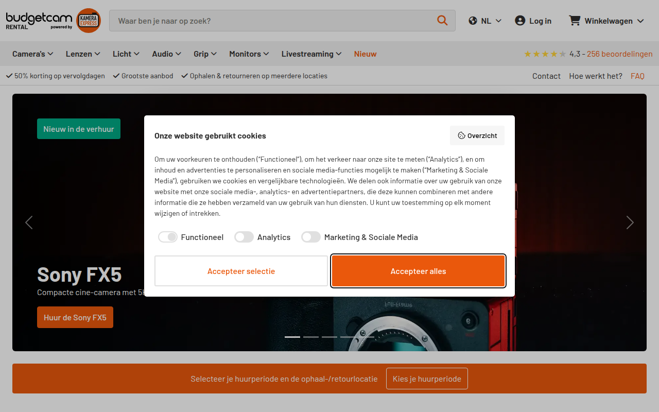Open the Nieuw menu item
This screenshot has width=659, height=412.
point(366,54)
